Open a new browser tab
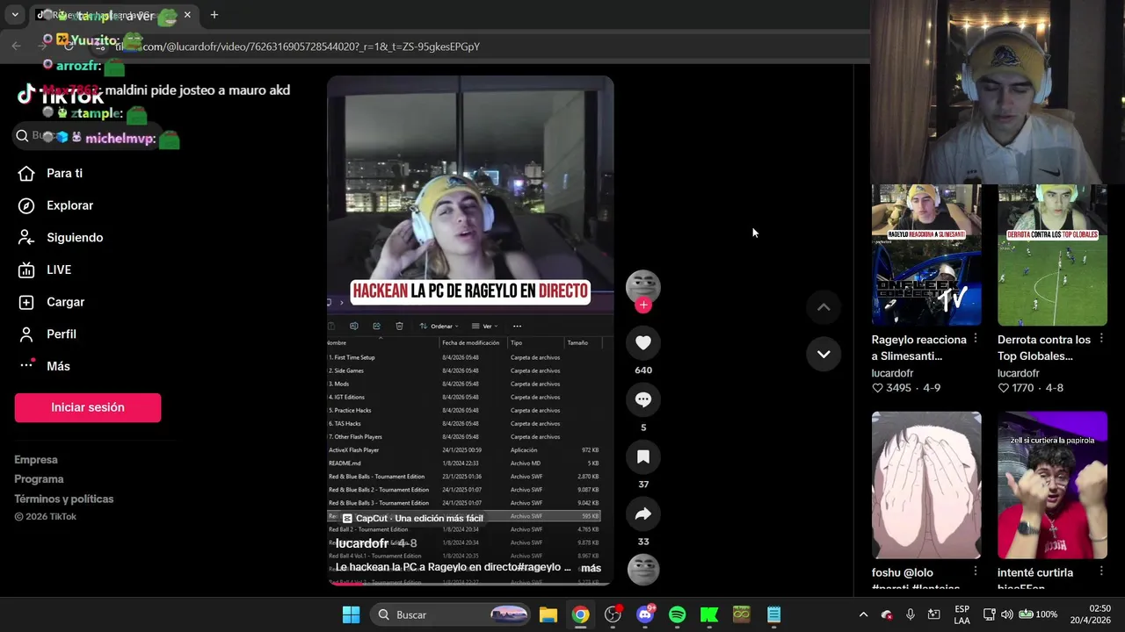1125x632 pixels. pos(214,15)
